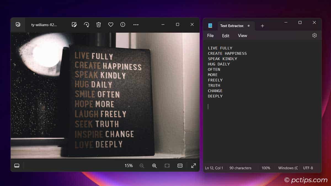Click the FREELY line in Notepad
The image size is (331, 186).
(215, 80)
